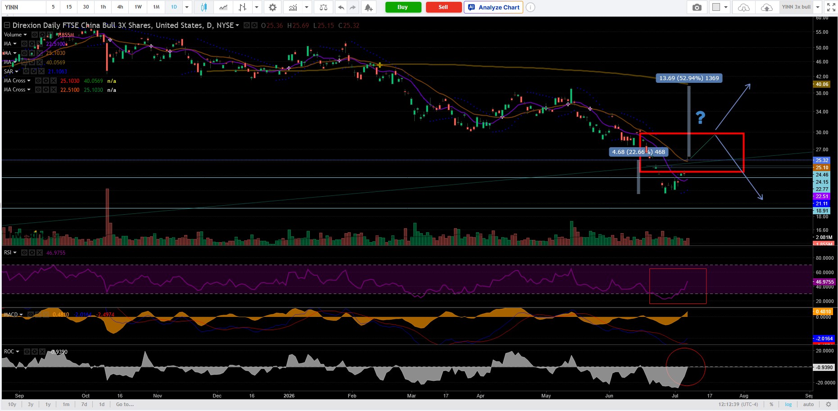Load chart layout from cloud download icon

click(x=744, y=7)
